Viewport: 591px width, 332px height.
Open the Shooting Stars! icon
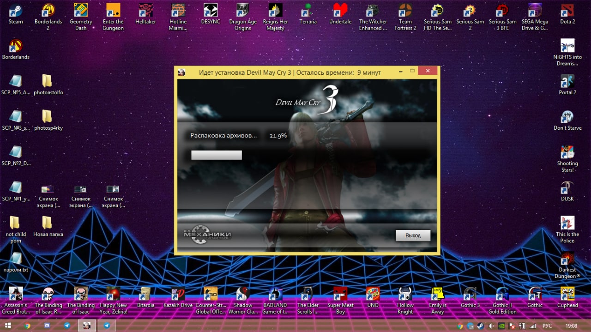coord(567,159)
